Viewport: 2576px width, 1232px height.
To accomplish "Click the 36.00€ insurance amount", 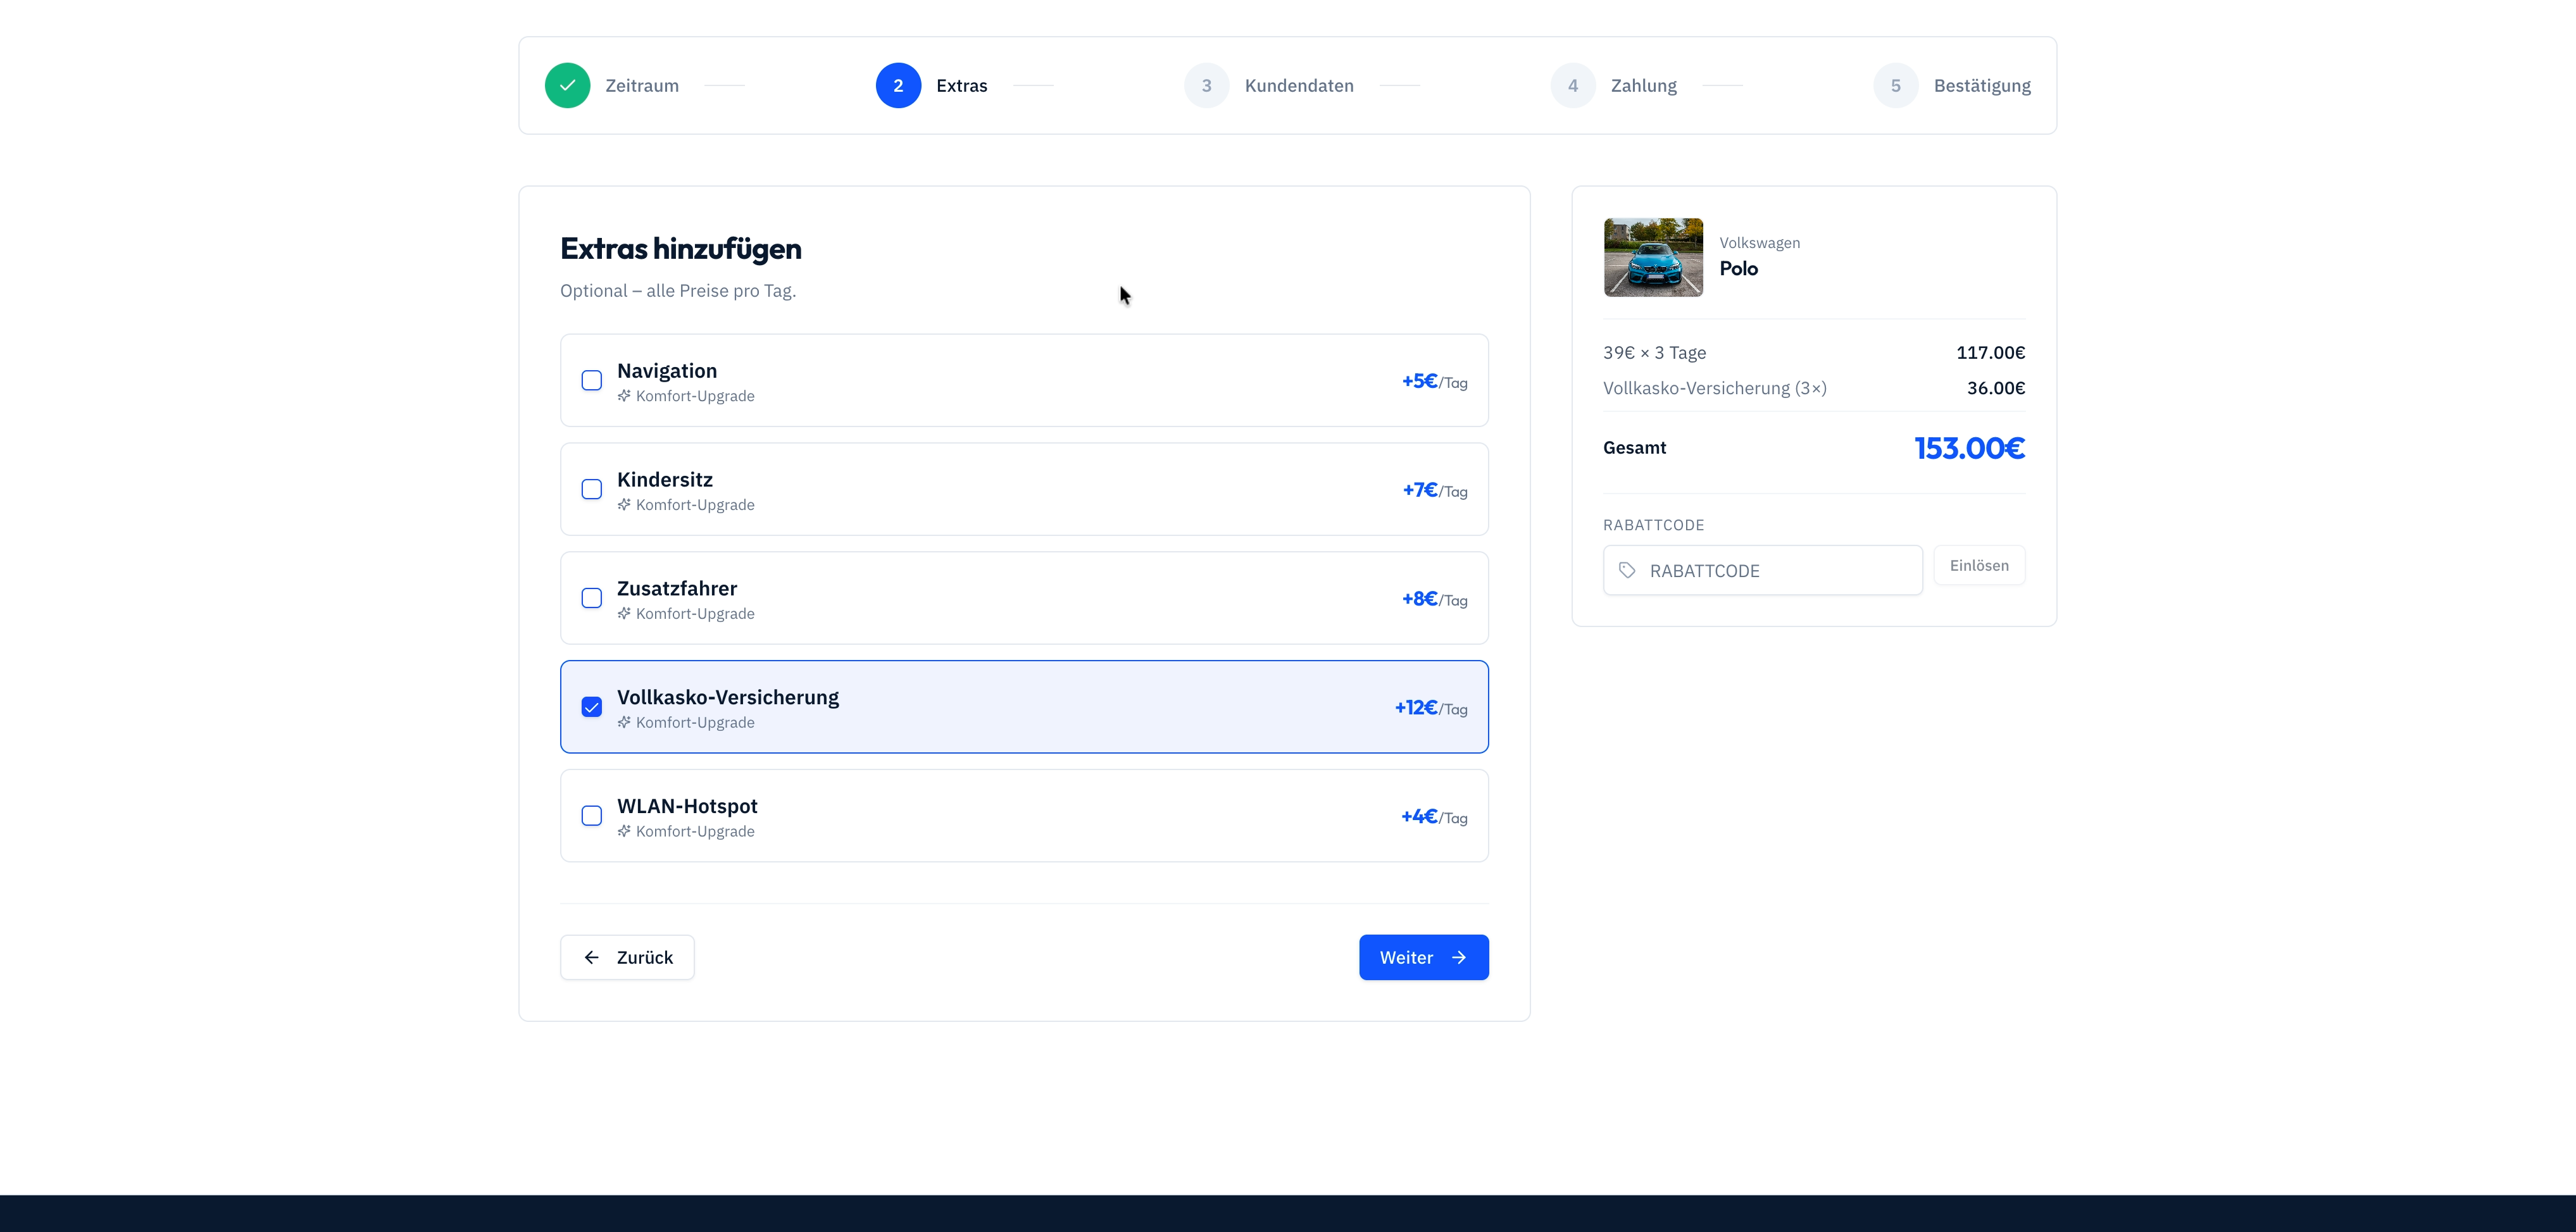I will pos(1995,388).
